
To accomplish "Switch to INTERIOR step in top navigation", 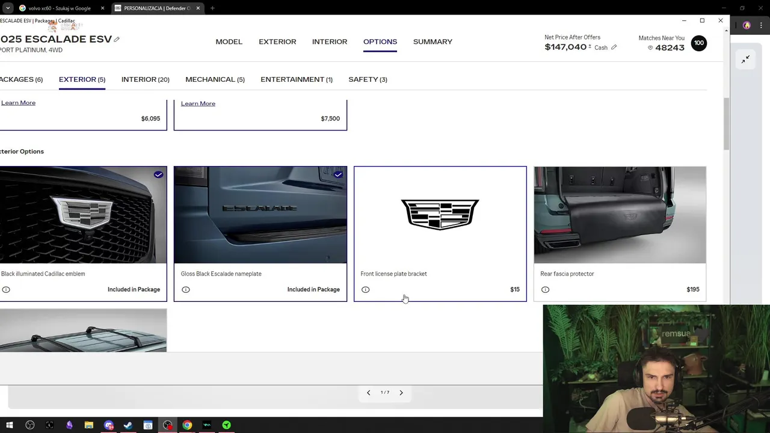I will tap(330, 42).
